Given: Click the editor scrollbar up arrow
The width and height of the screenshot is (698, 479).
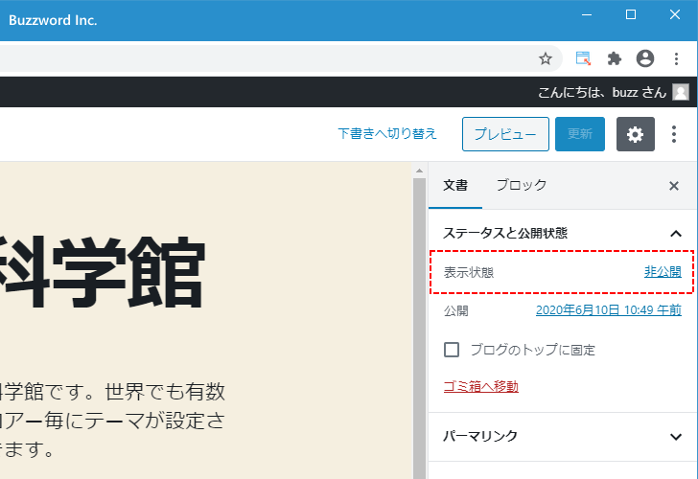Looking at the screenshot, I should (419, 171).
